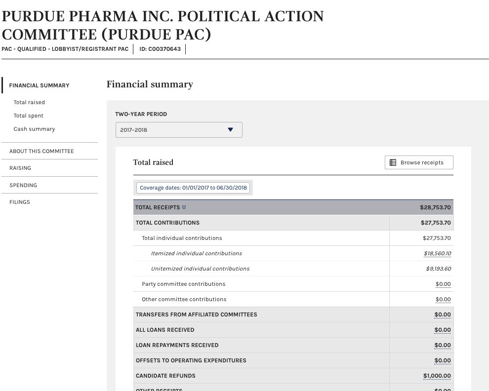Click the Total individual contributions amount $27,753.70
The image size is (489, 391).
437,238
